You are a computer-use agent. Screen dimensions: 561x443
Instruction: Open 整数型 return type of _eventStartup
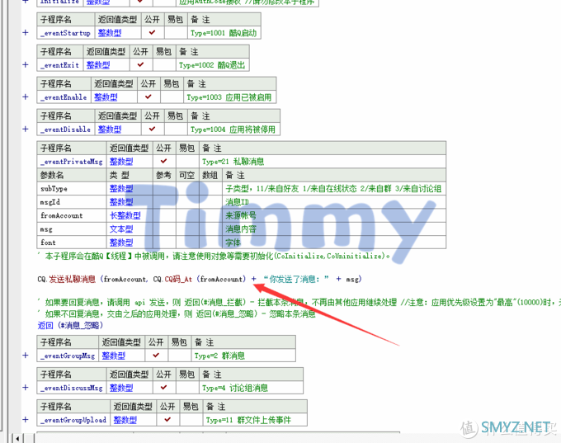[110, 33]
